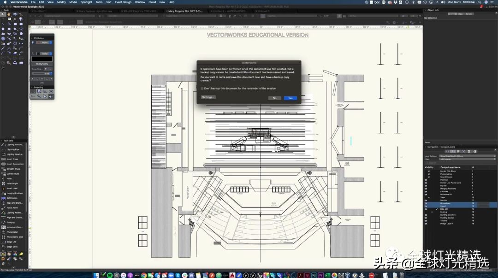Open the Pen style dropdown showing Solid

click(44, 53)
